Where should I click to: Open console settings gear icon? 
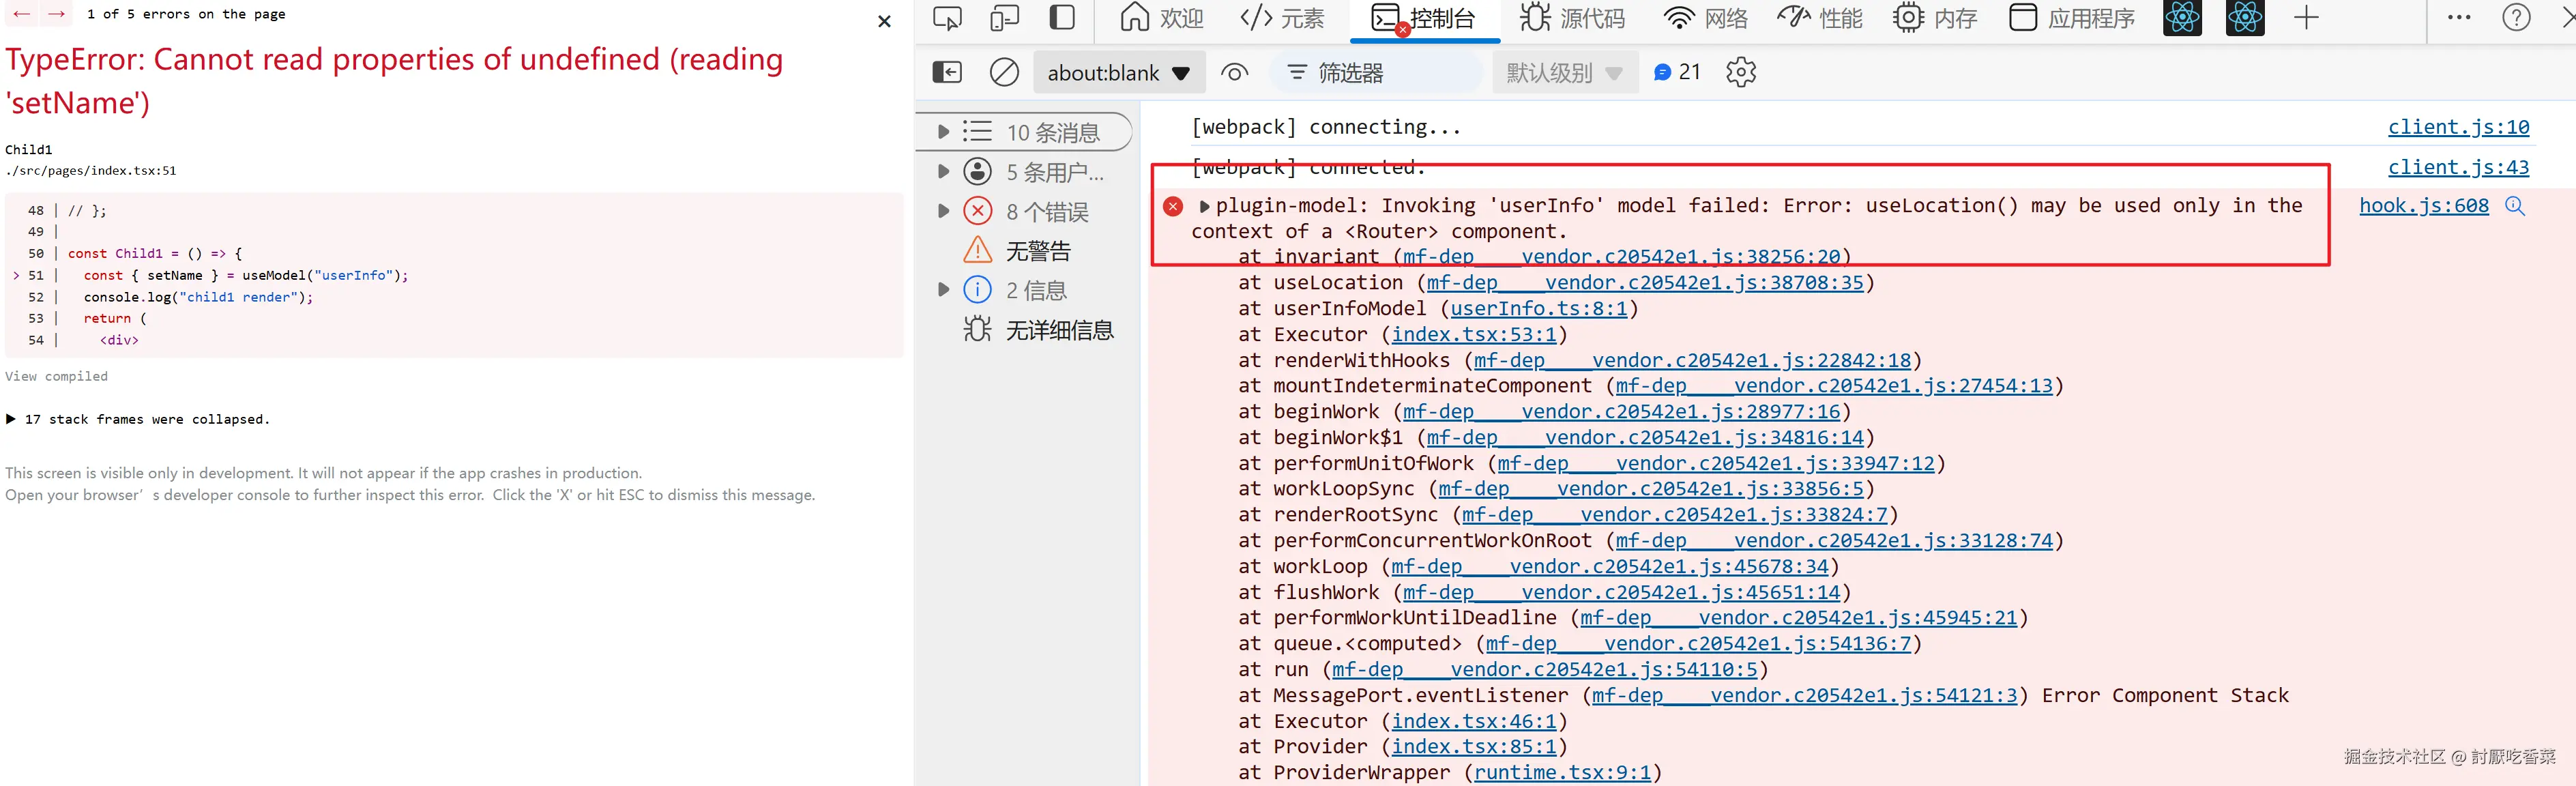(1741, 72)
